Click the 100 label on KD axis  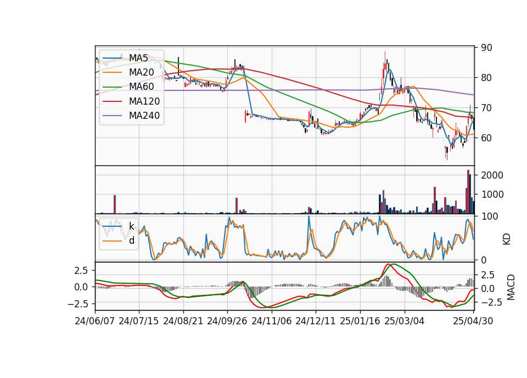point(489,216)
